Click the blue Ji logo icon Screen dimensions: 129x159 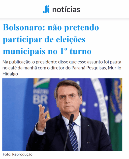pyautogui.click(x=46, y=9)
